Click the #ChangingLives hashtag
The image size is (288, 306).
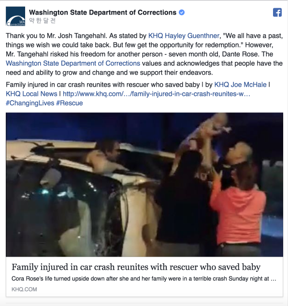pos(30,103)
